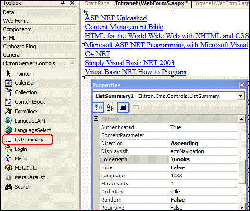Switch Properties to Categorized view
This screenshot has width=250, height=211.
pos(98,107)
